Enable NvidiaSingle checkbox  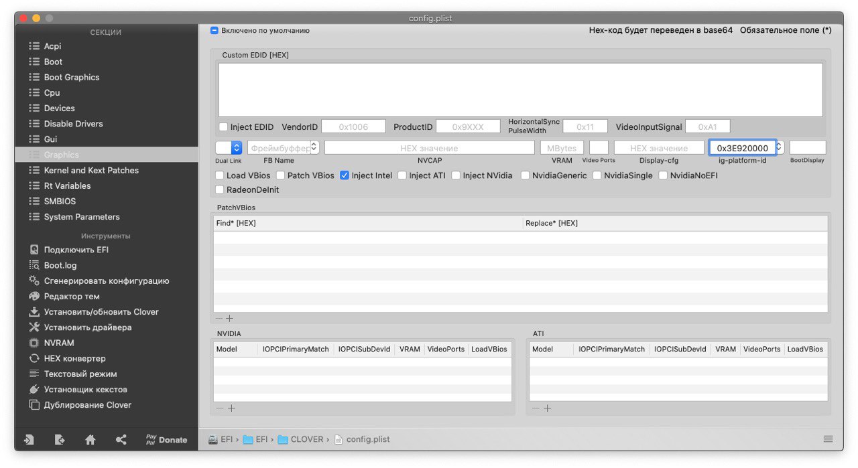click(x=597, y=175)
